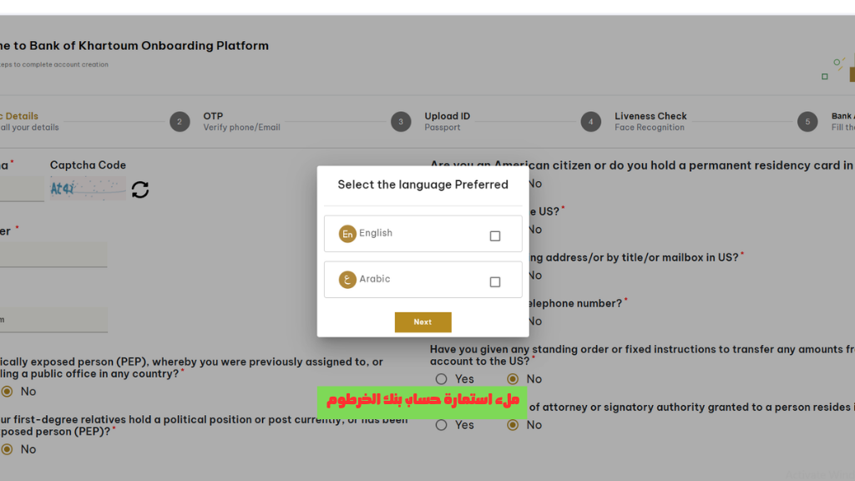855x481 pixels.
Task: Click the round En icon beside English
Action: 347,234
